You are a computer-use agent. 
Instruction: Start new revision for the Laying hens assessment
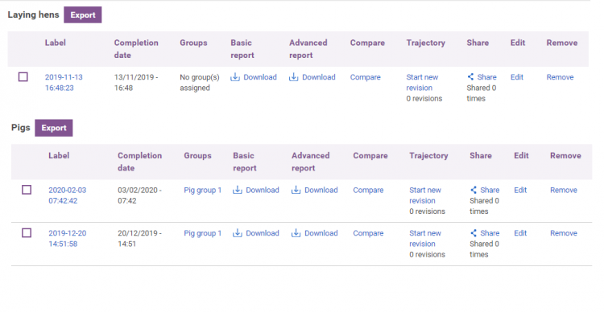click(x=422, y=82)
